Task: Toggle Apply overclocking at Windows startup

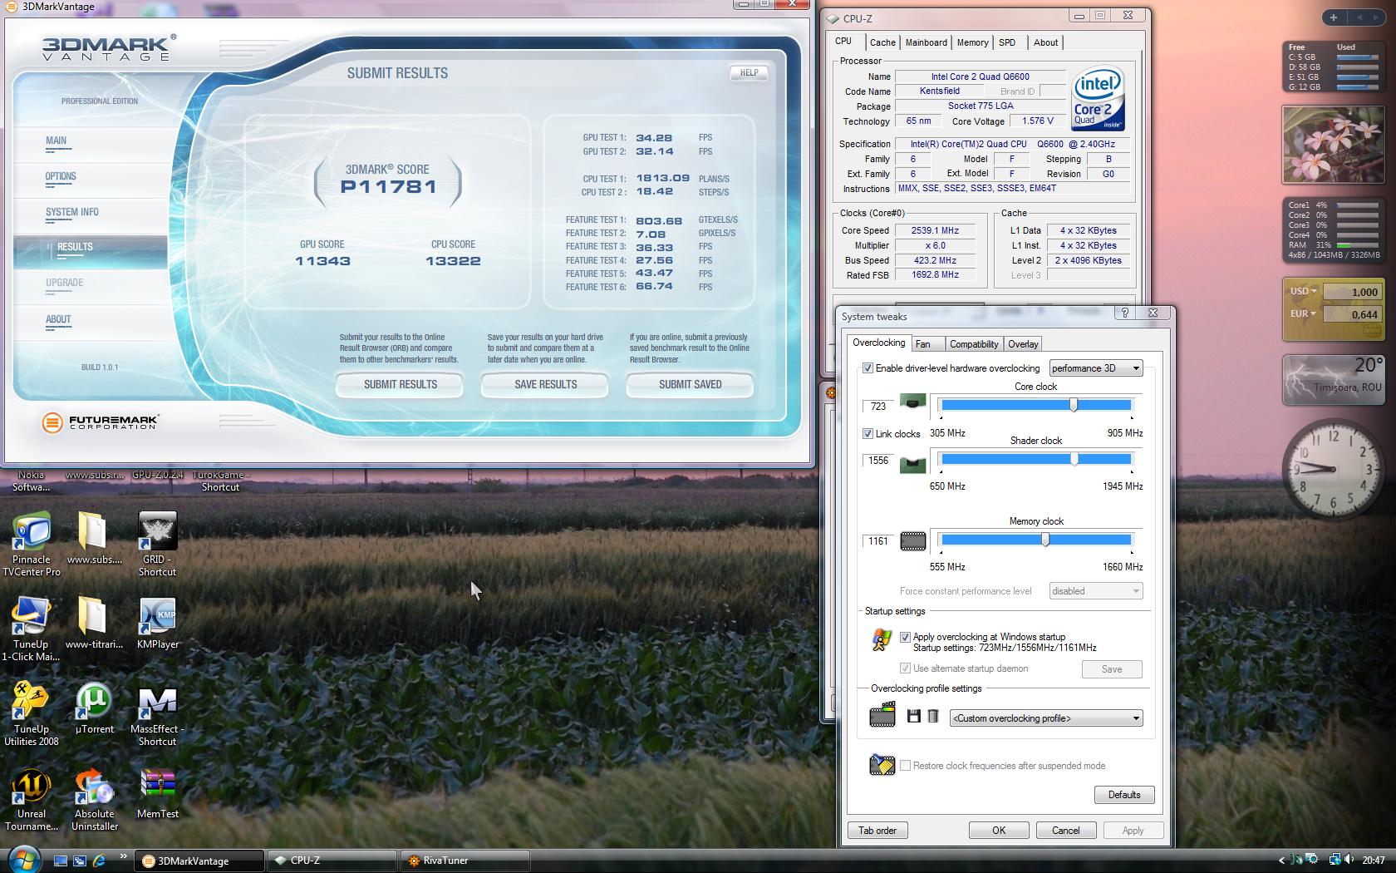Action: (905, 637)
